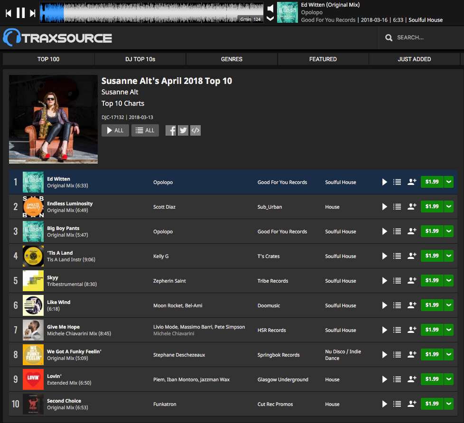Open the Traxsource home logo

(57, 37)
